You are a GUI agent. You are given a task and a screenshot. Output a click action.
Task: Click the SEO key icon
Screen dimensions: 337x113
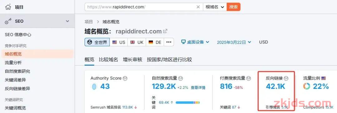tap(8, 21)
